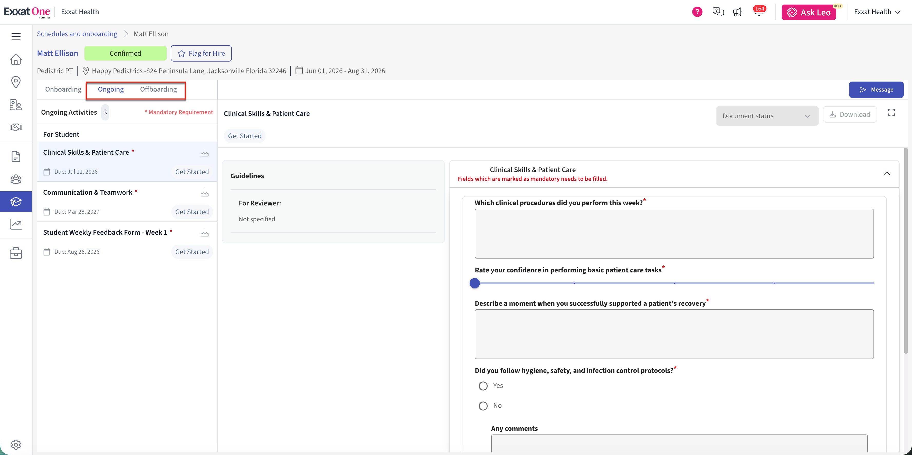
Task: Click the form vertical scrollbar
Action: 906,251
